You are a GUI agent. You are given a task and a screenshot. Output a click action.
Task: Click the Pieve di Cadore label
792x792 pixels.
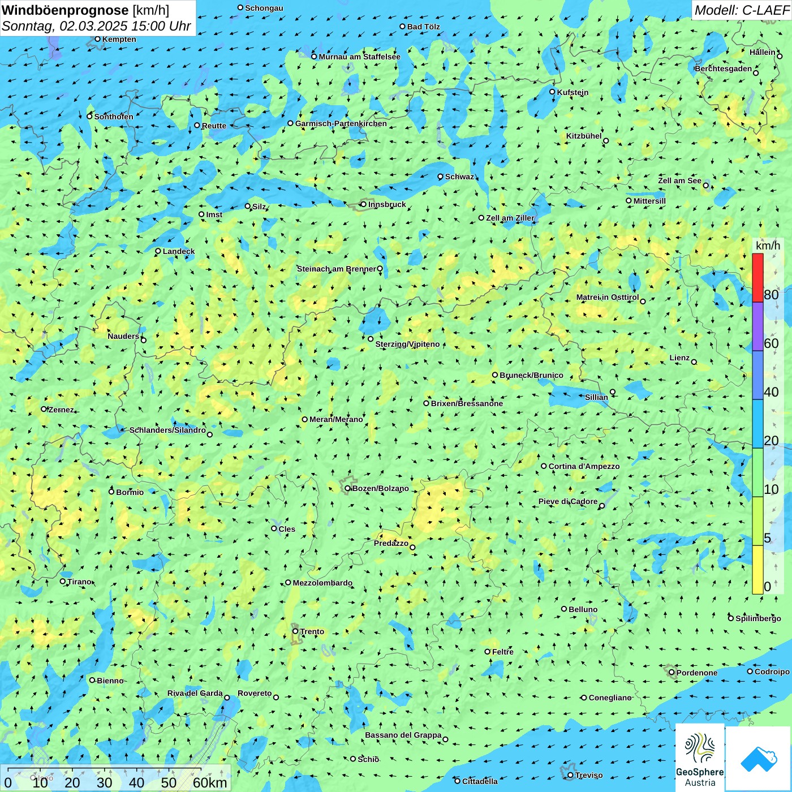coord(567,501)
